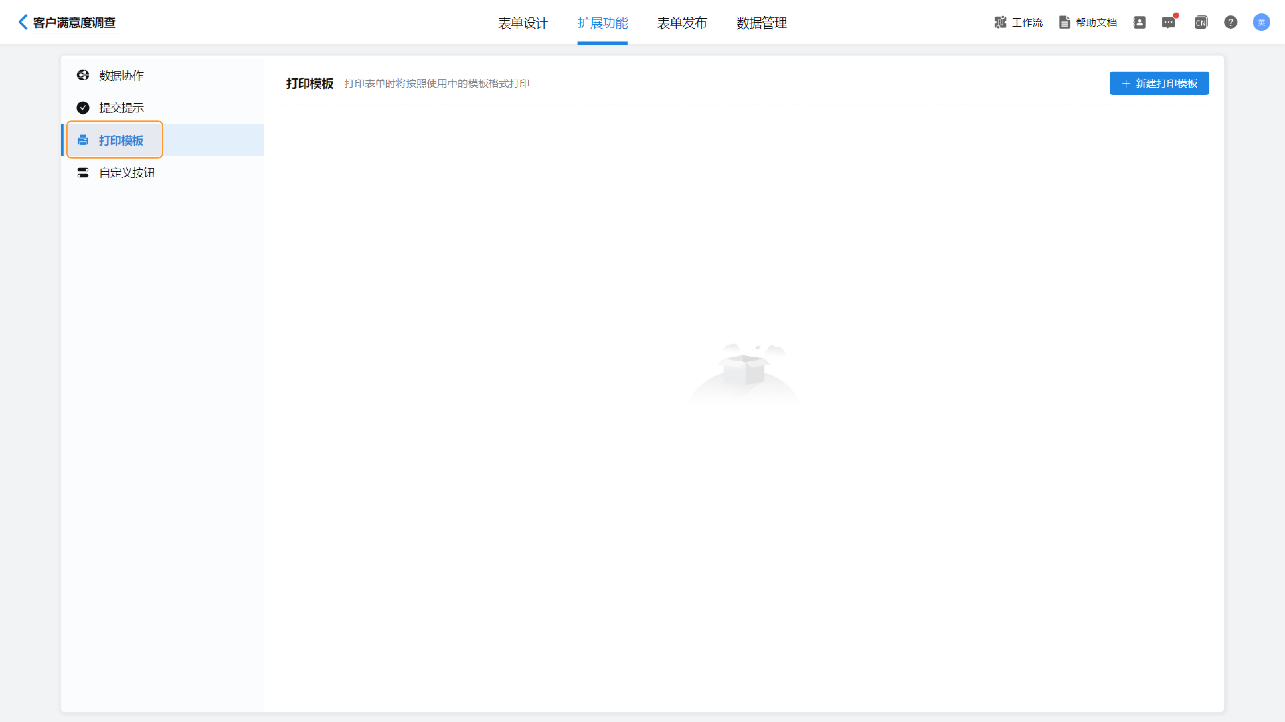1285x722 pixels.
Task: Go to the 数据管理 tab
Action: (x=762, y=22)
